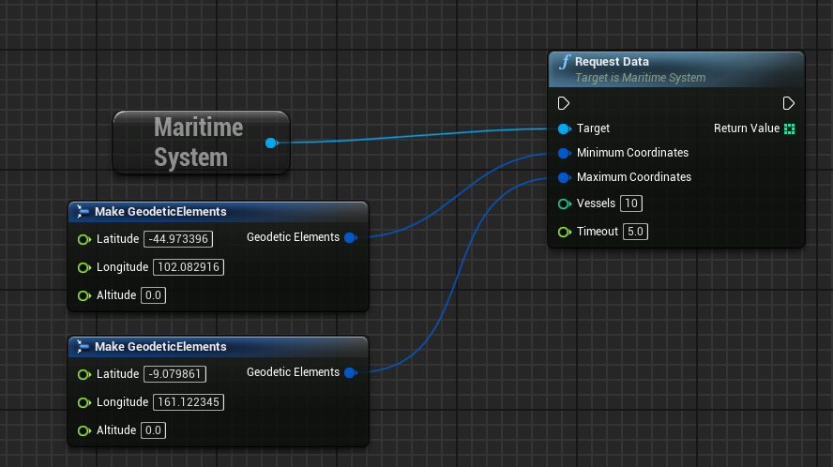Click the Latitude field containing -44.973396
833x467 pixels.
[x=178, y=239]
